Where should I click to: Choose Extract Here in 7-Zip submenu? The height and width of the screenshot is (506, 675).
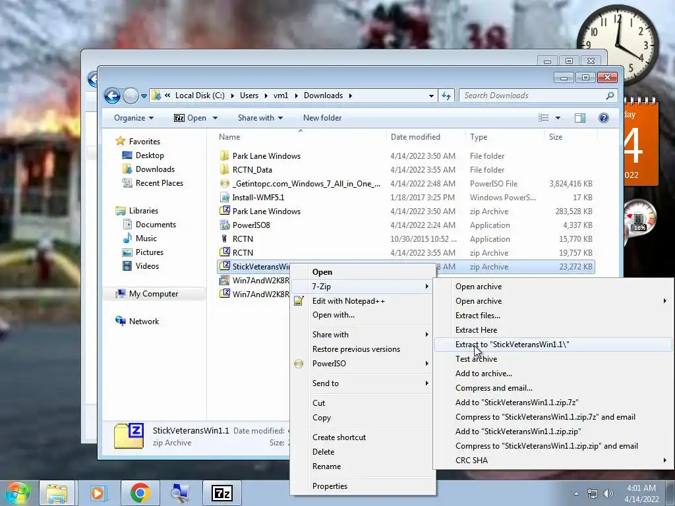(553, 330)
